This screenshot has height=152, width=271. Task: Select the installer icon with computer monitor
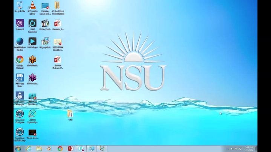point(45,41)
